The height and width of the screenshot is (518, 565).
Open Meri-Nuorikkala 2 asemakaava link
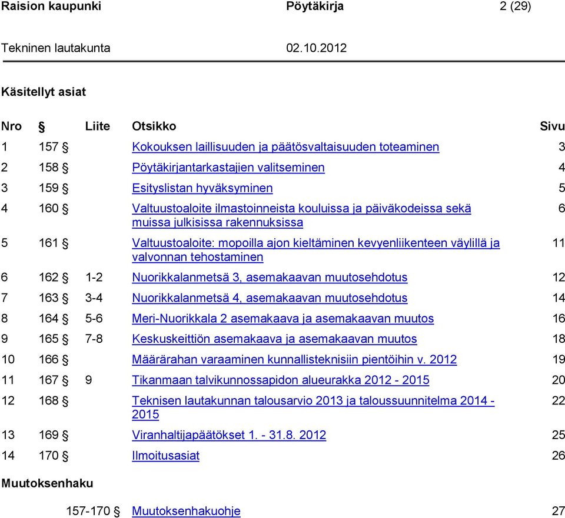283,319
